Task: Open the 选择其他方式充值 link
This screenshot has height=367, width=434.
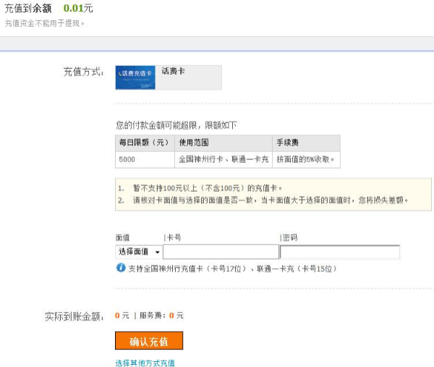Action: click(x=145, y=363)
